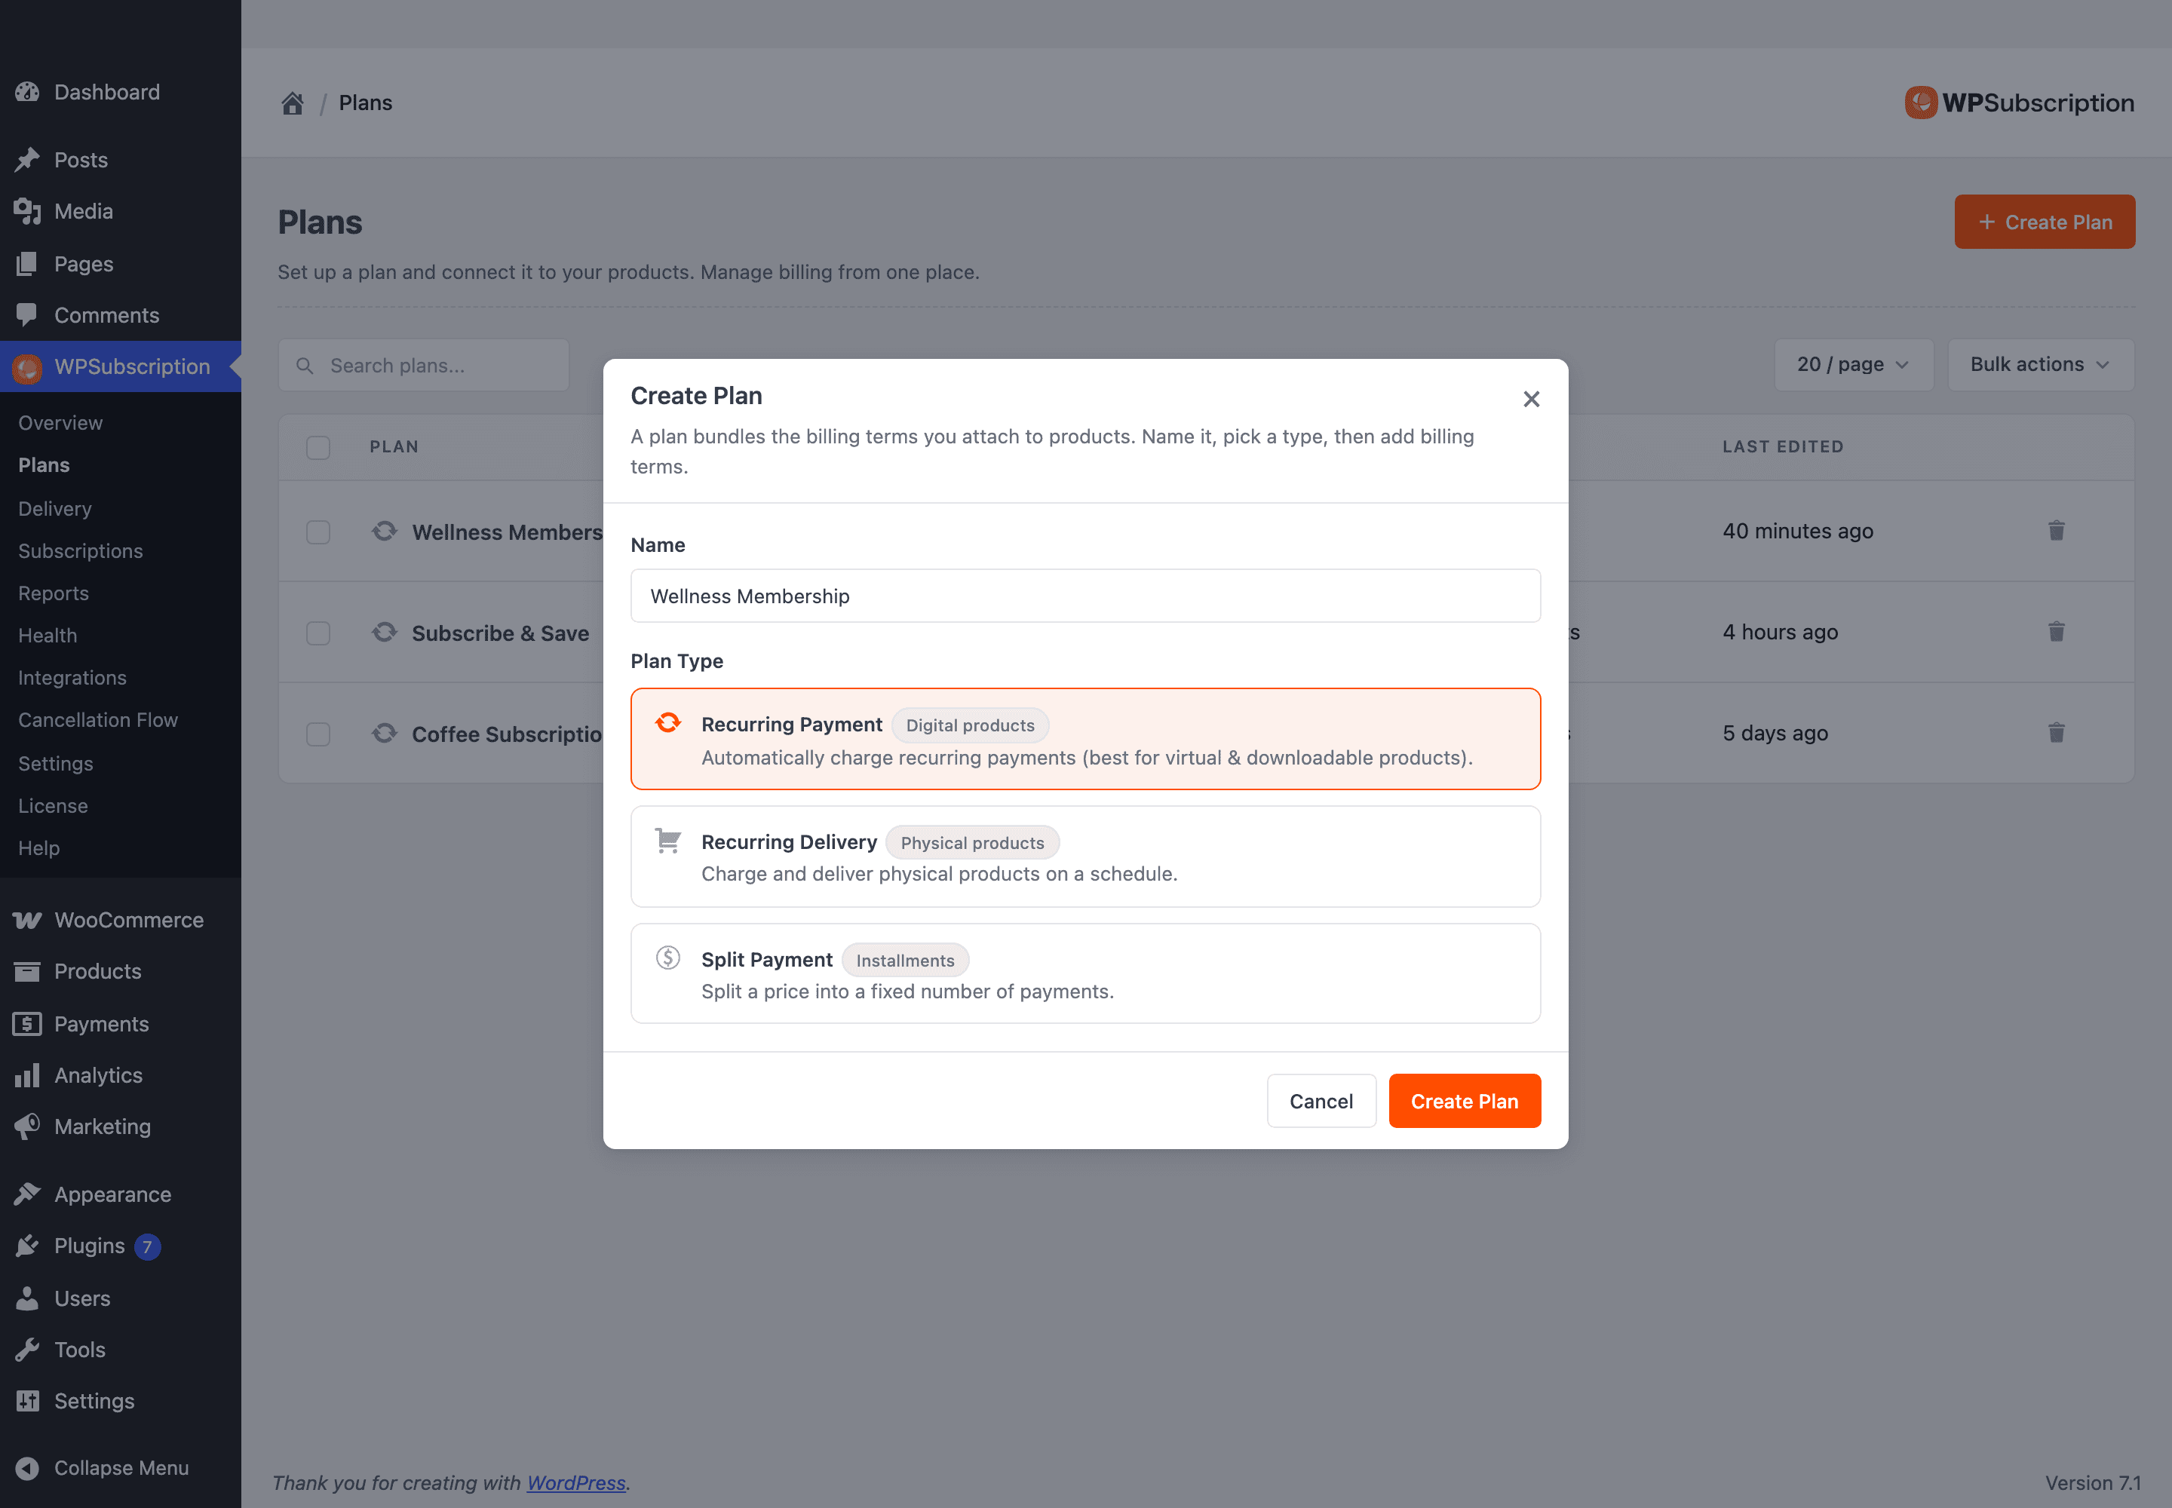Click the Plugins plug icon
This screenshot has height=1508, width=2172.
tap(27, 1246)
